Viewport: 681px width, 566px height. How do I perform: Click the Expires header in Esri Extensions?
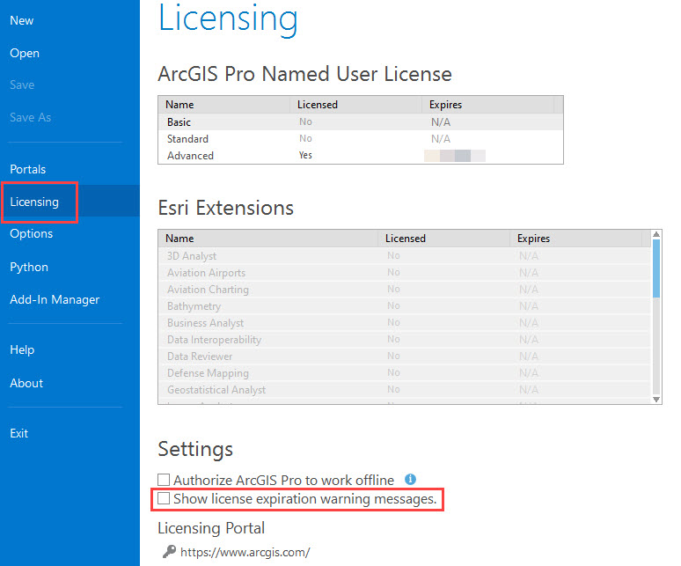(x=575, y=239)
